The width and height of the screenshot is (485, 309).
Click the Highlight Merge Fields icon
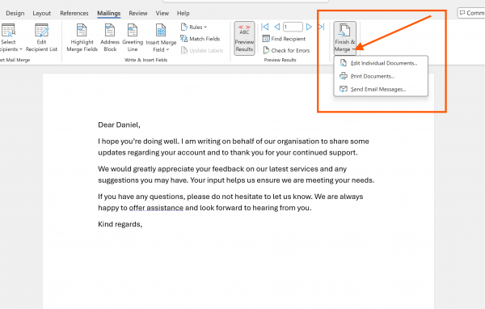tap(82, 31)
